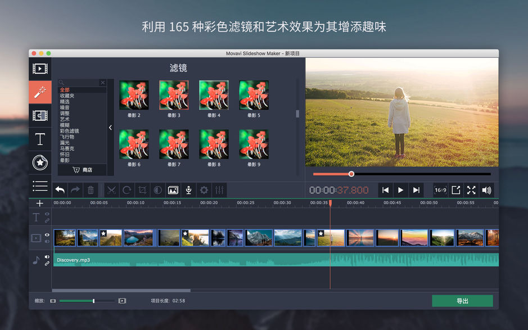Toggle the preview volume speaker icon

tap(486, 190)
